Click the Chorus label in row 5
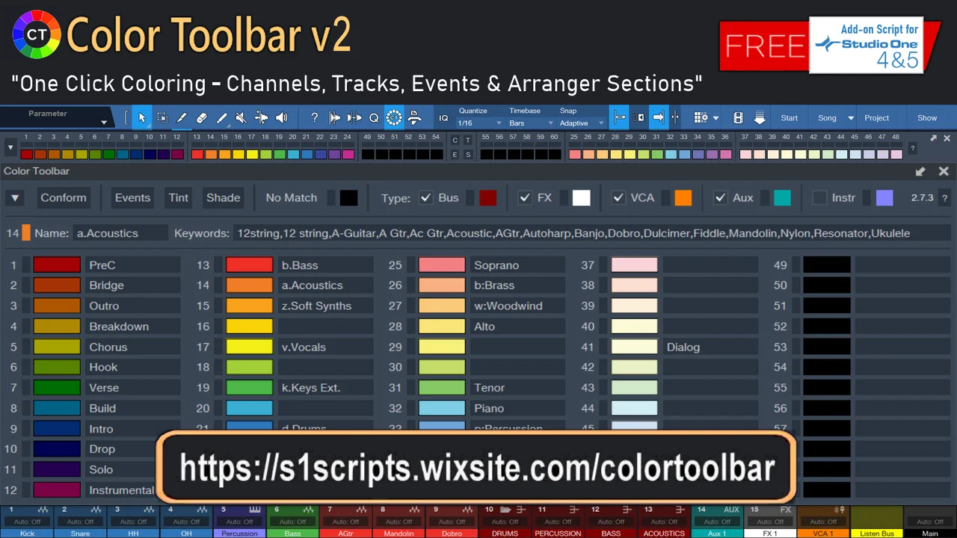Viewport: 957px width, 538px height. point(108,347)
